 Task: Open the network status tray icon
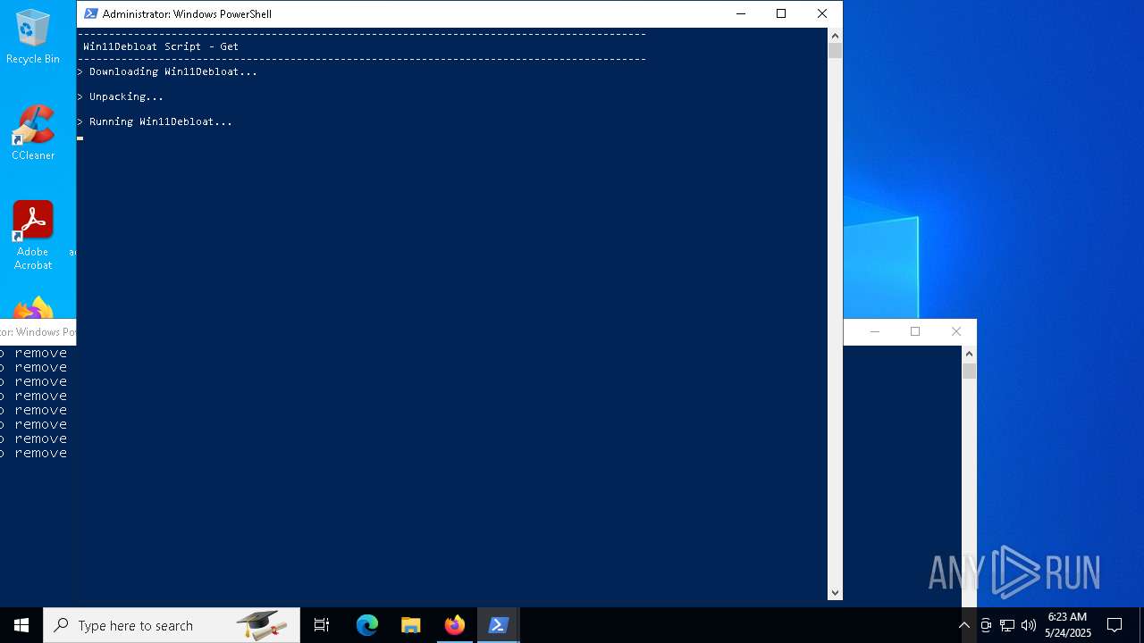pos(1007,625)
